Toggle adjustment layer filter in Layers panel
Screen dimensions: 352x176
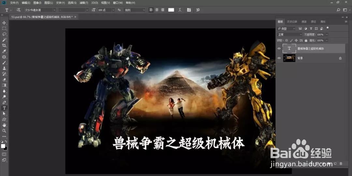305,29
